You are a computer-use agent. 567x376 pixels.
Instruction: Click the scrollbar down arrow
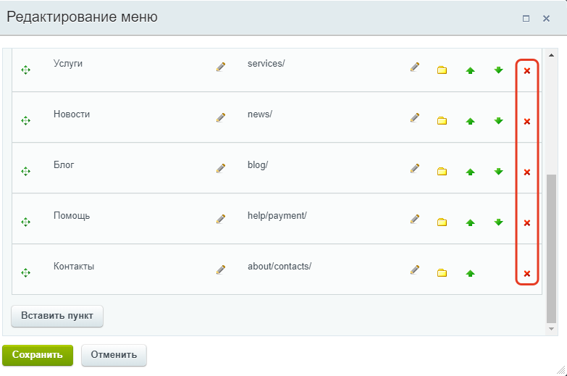click(x=552, y=329)
